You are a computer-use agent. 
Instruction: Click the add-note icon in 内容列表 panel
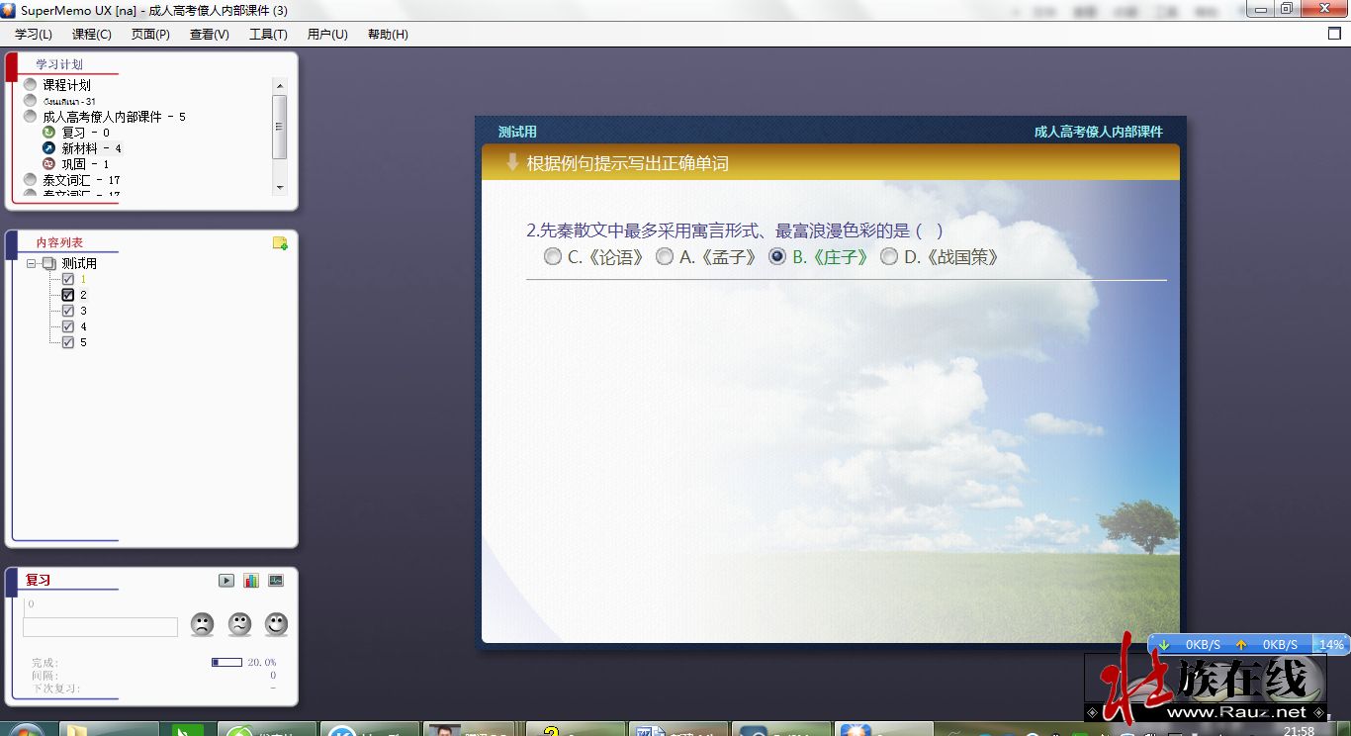(x=280, y=243)
